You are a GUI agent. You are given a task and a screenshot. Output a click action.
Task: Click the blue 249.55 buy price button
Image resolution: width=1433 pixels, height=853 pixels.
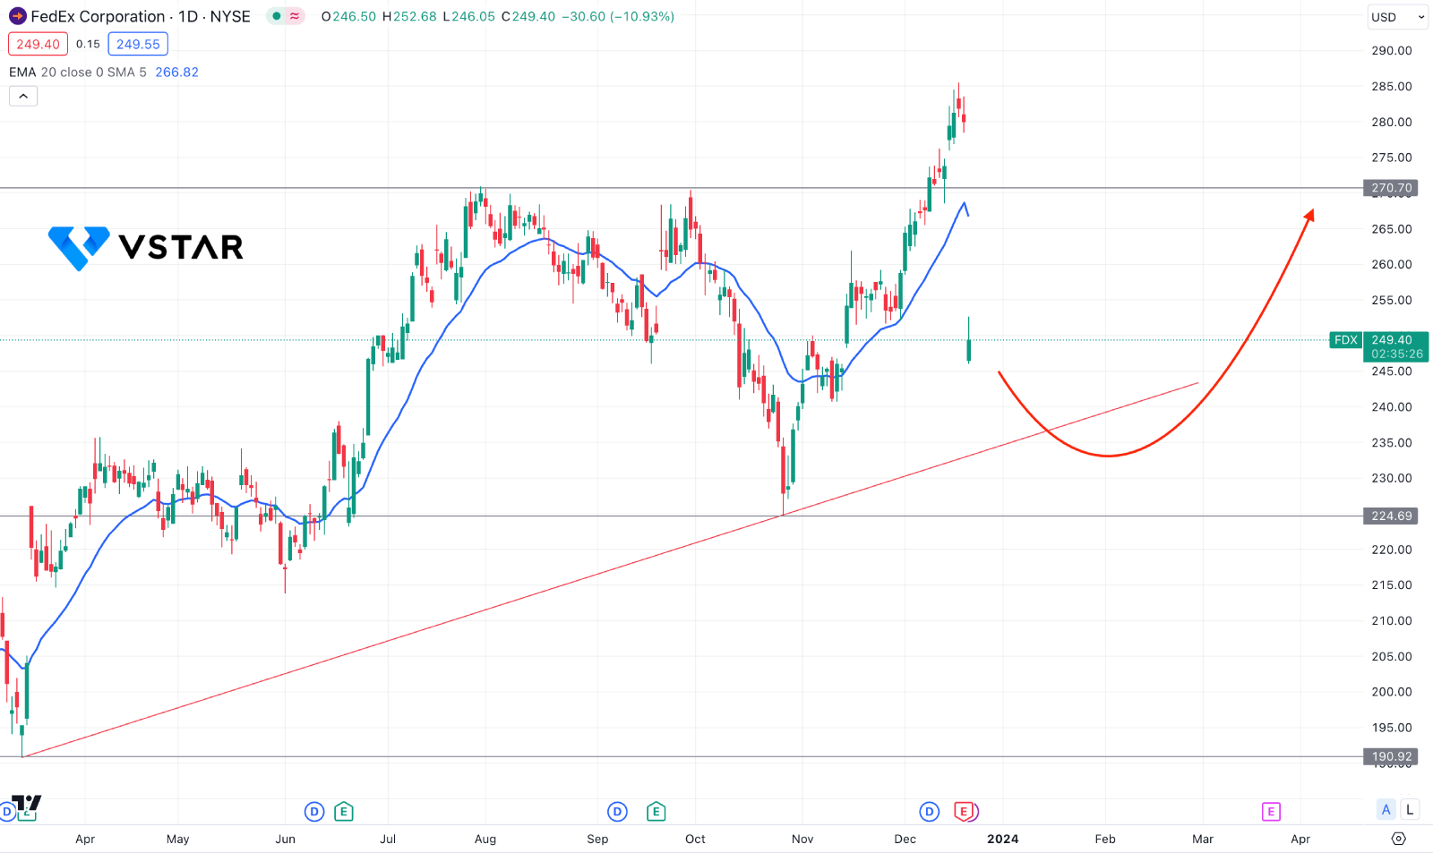138,44
